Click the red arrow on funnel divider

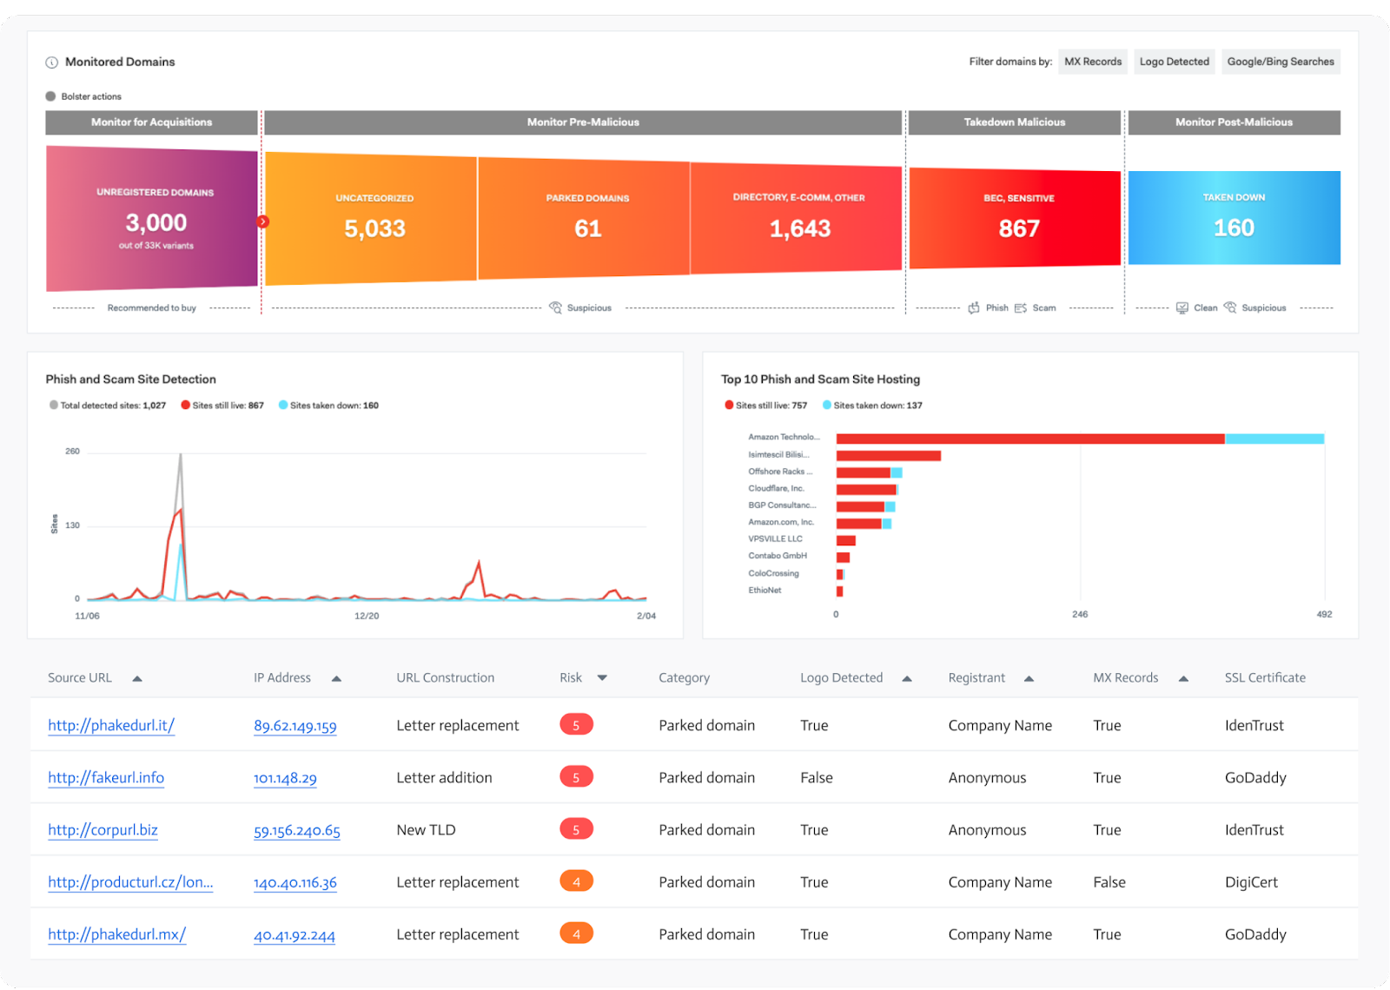262,221
